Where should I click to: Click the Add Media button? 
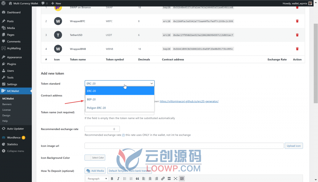coord(95,171)
